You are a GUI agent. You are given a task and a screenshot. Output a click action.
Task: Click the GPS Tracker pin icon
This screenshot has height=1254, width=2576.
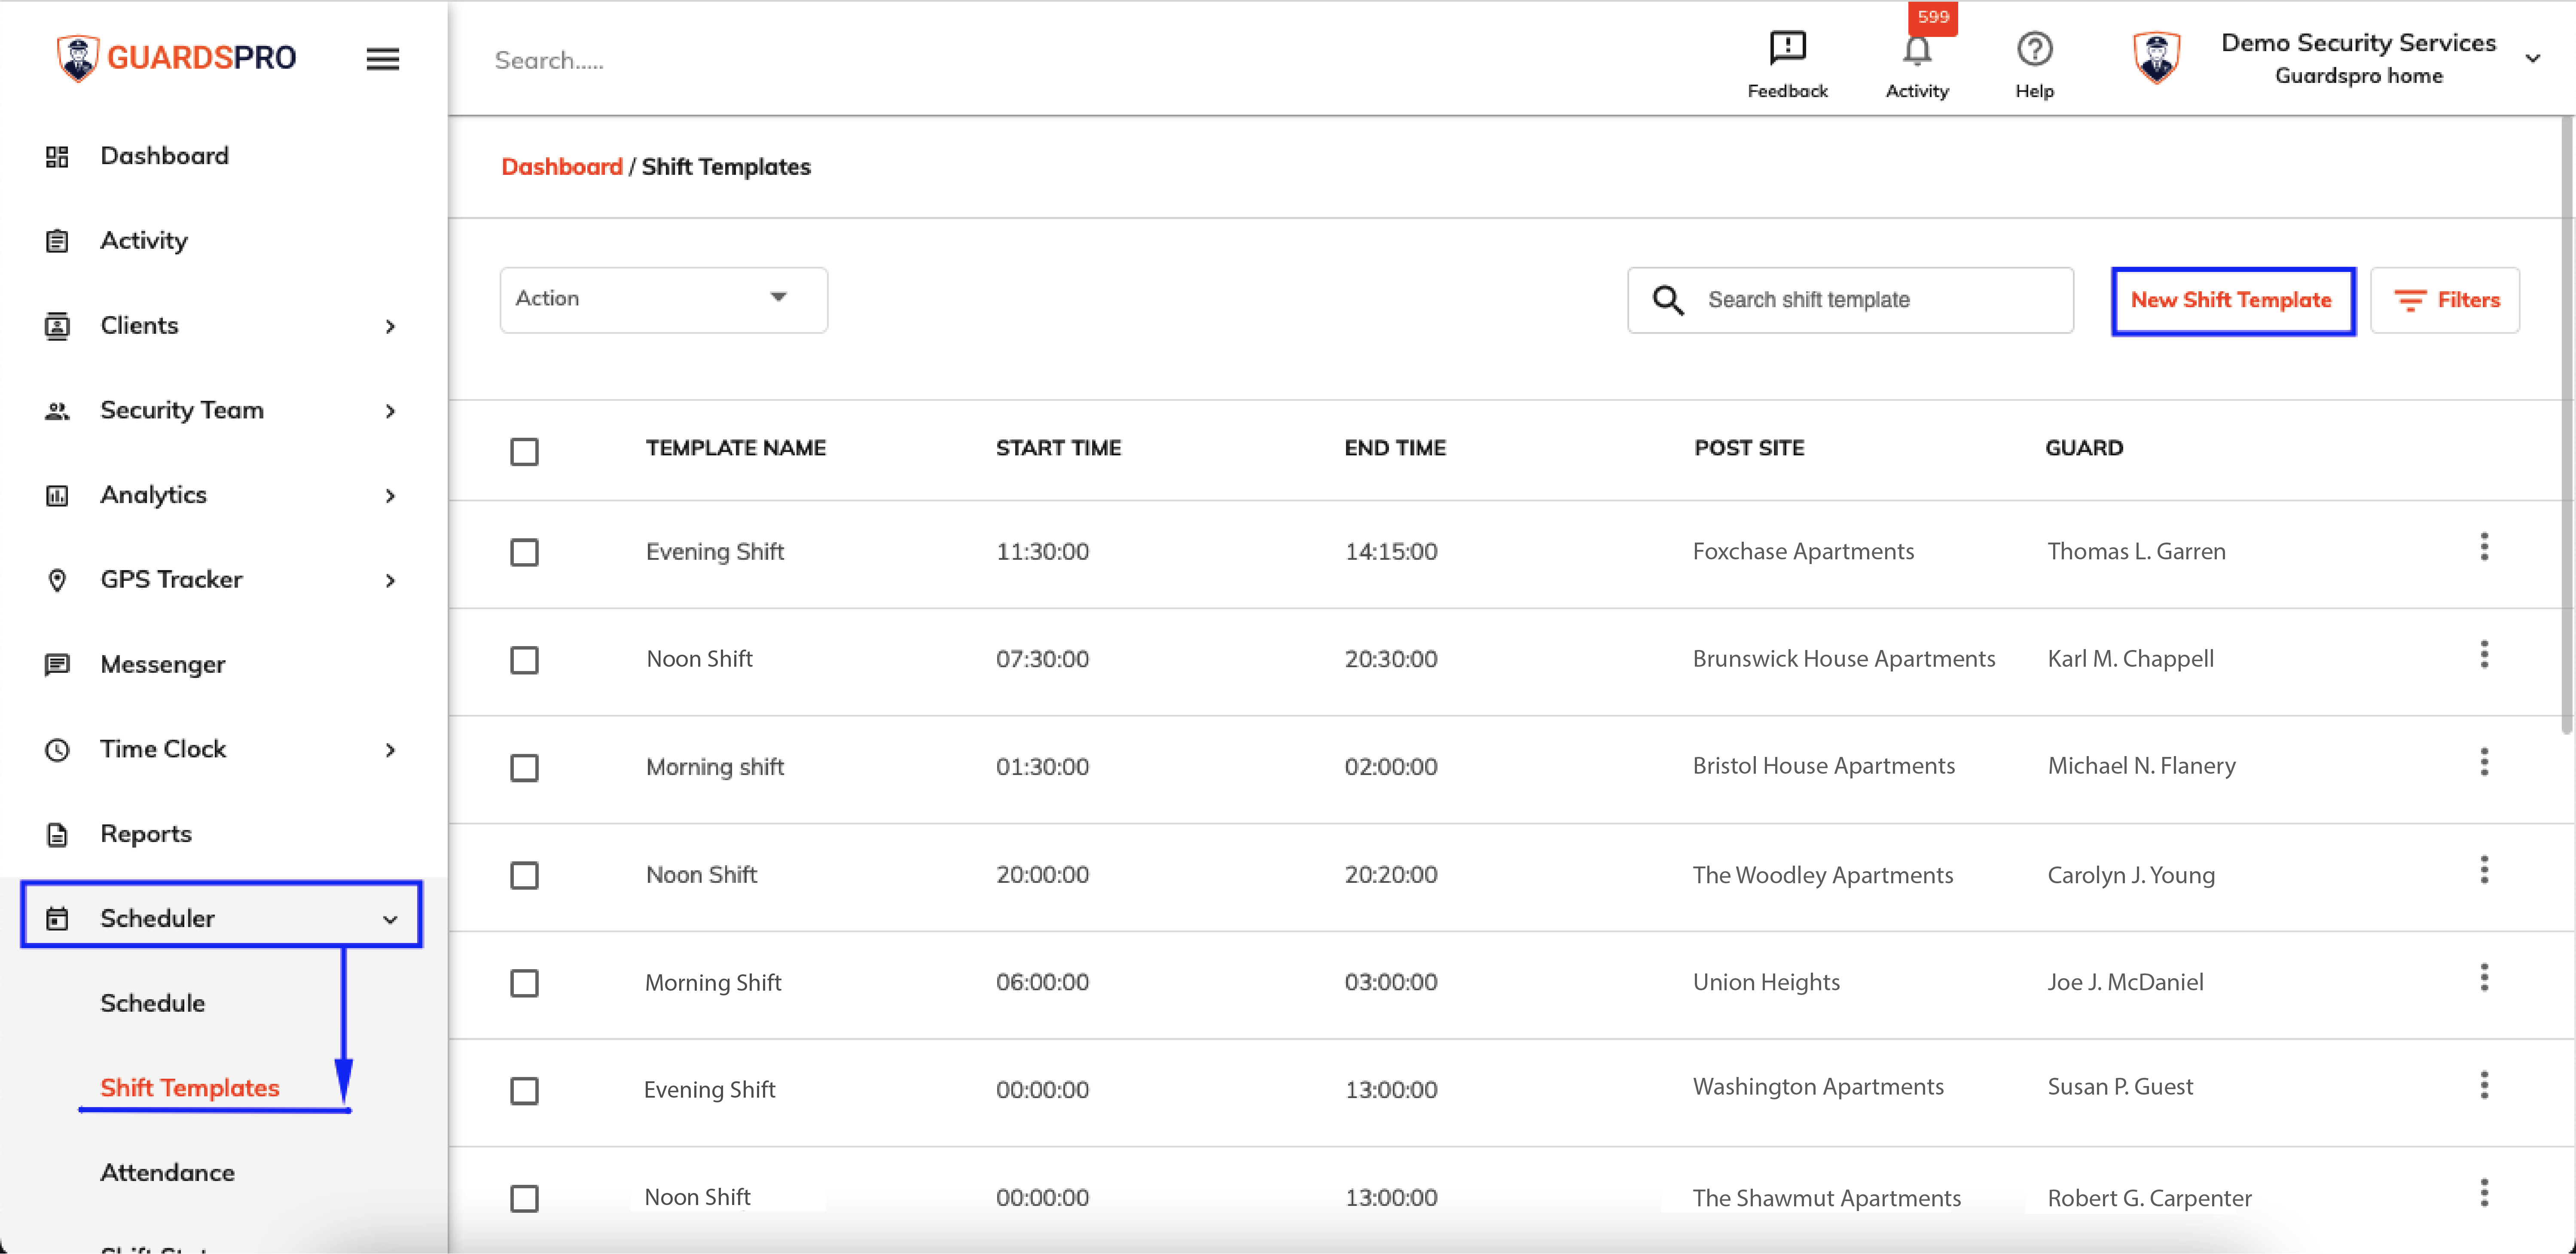click(x=57, y=580)
